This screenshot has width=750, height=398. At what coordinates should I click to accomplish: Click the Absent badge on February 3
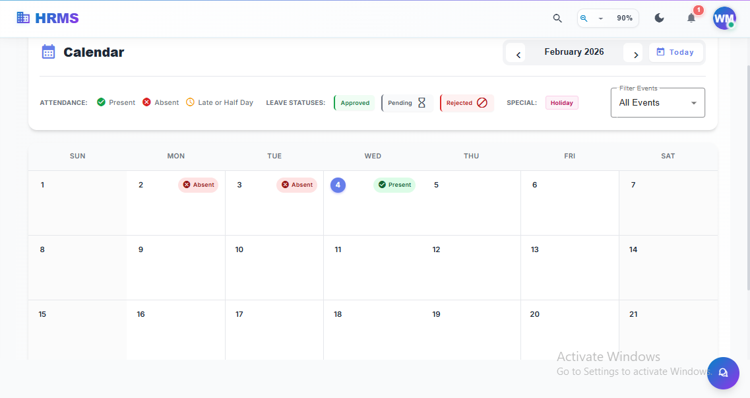point(297,185)
